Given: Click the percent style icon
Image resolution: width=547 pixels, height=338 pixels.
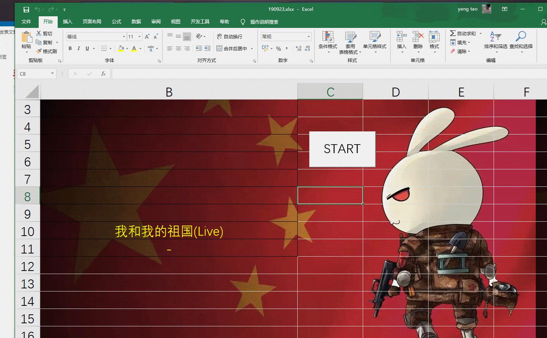Looking at the screenshot, I should point(278,48).
